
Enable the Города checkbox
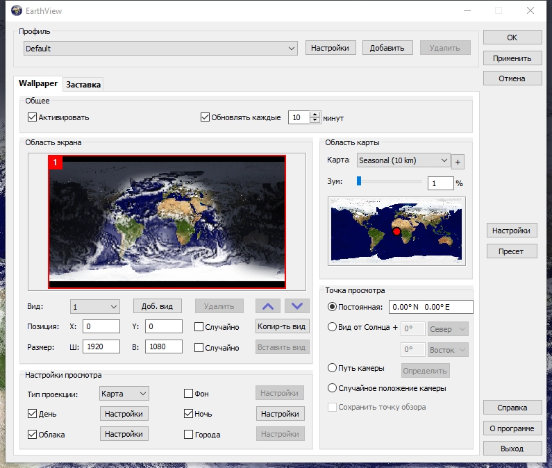(188, 434)
